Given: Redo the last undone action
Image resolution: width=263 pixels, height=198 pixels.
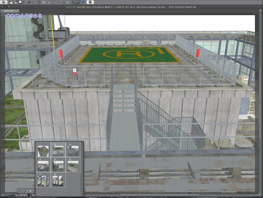Looking at the screenshot, I should pyautogui.click(x=33, y=2).
